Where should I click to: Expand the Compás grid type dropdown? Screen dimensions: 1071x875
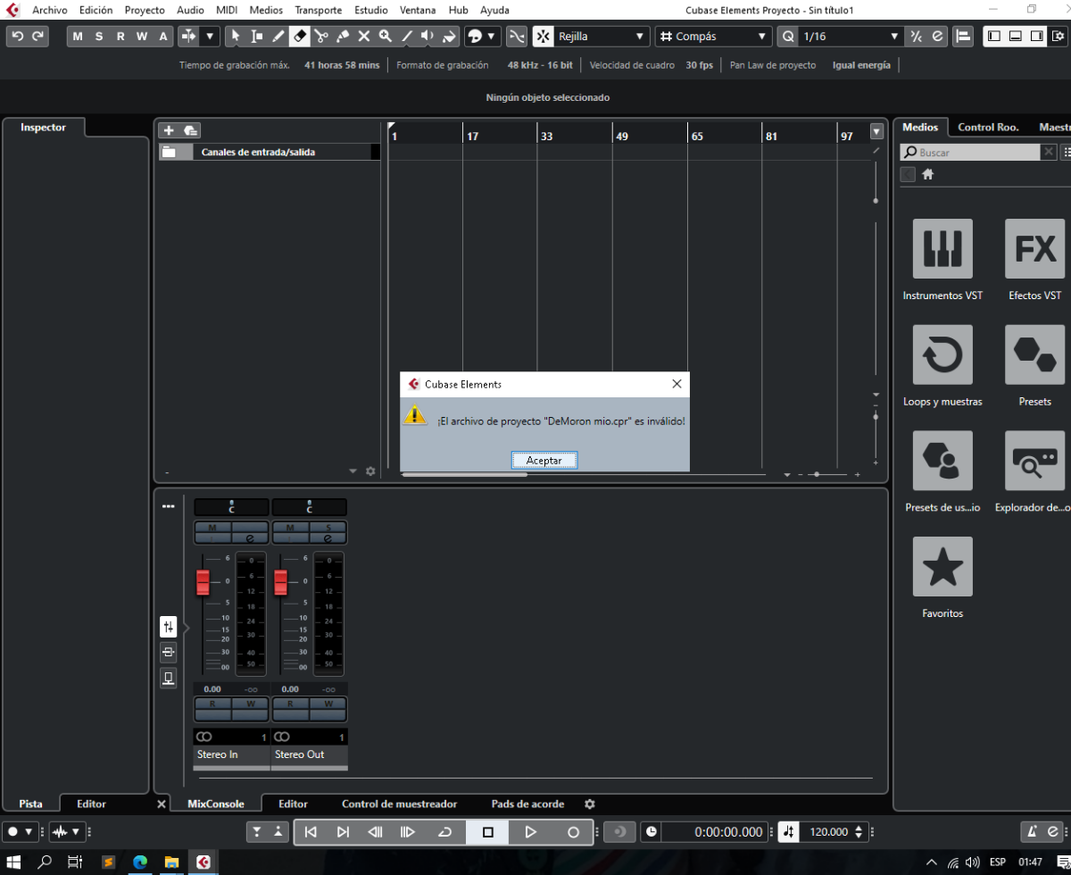click(x=713, y=37)
